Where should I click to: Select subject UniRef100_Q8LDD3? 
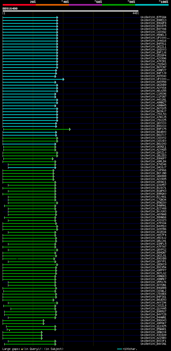click(153, 156)
